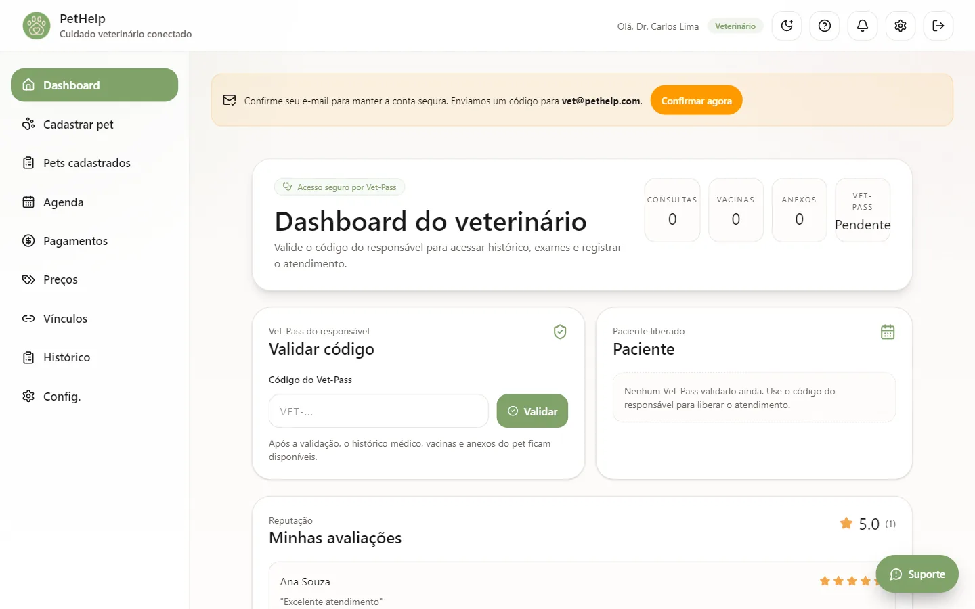Click the Vet-Pass code input field
The height and width of the screenshot is (609, 975).
(378, 411)
